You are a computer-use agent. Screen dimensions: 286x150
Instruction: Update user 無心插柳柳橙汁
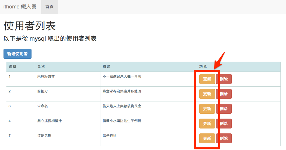[207, 124]
